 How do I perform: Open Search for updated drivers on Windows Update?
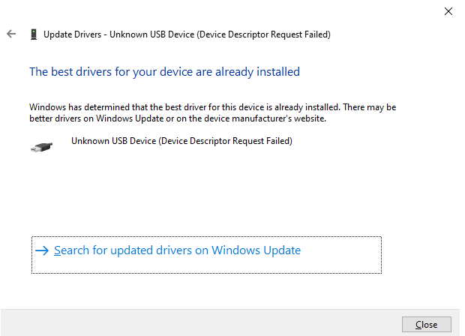coord(177,250)
